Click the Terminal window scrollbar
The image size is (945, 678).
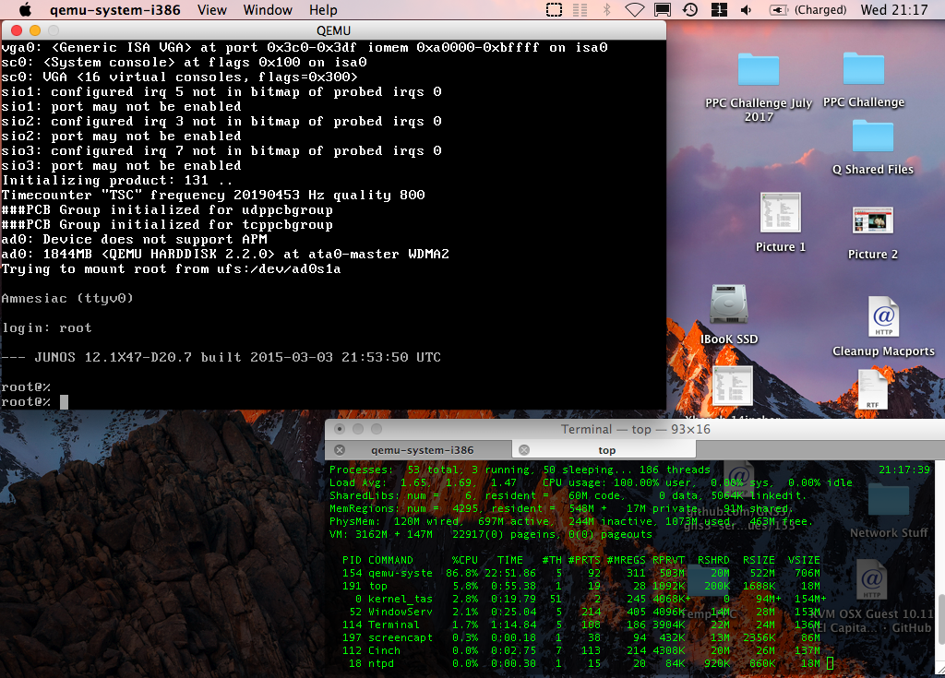tap(940, 621)
